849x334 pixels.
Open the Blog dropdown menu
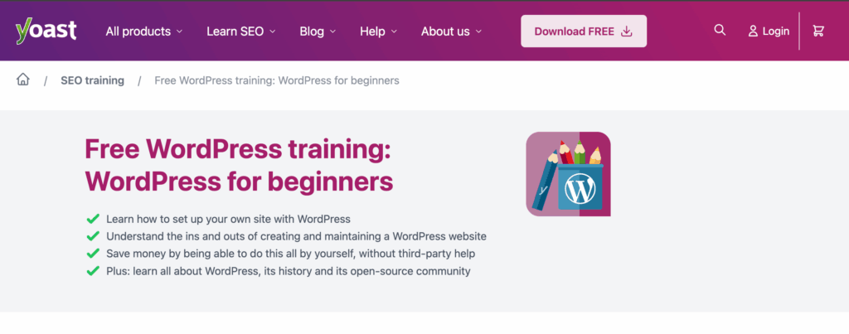pos(318,31)
